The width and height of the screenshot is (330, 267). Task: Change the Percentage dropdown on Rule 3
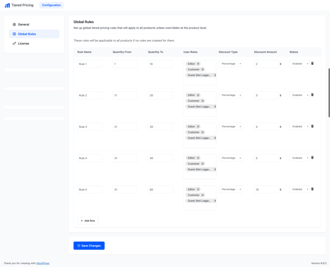[231, 126]
